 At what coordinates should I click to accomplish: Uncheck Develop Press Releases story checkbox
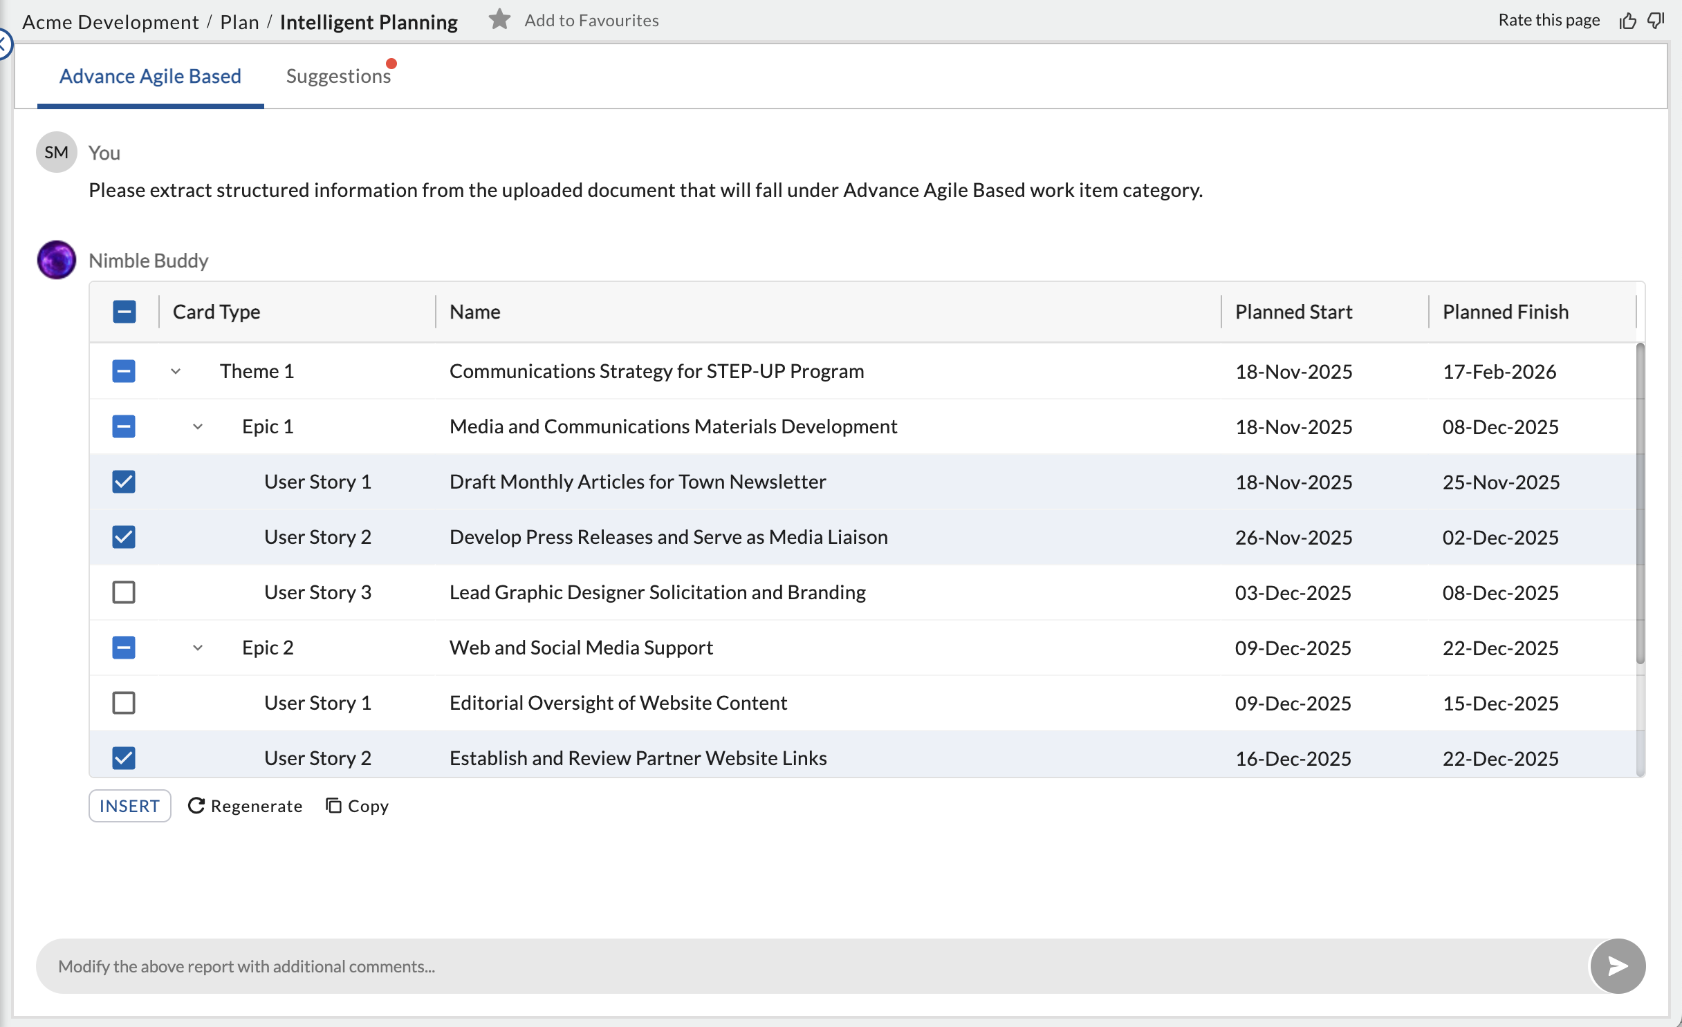(x=124, y=537)
